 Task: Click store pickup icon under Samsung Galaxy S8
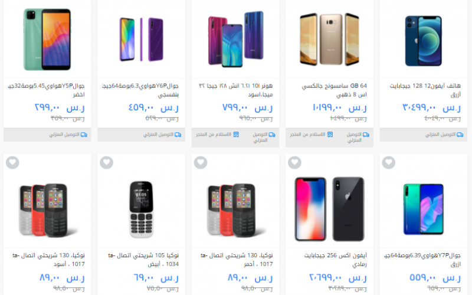330,135
